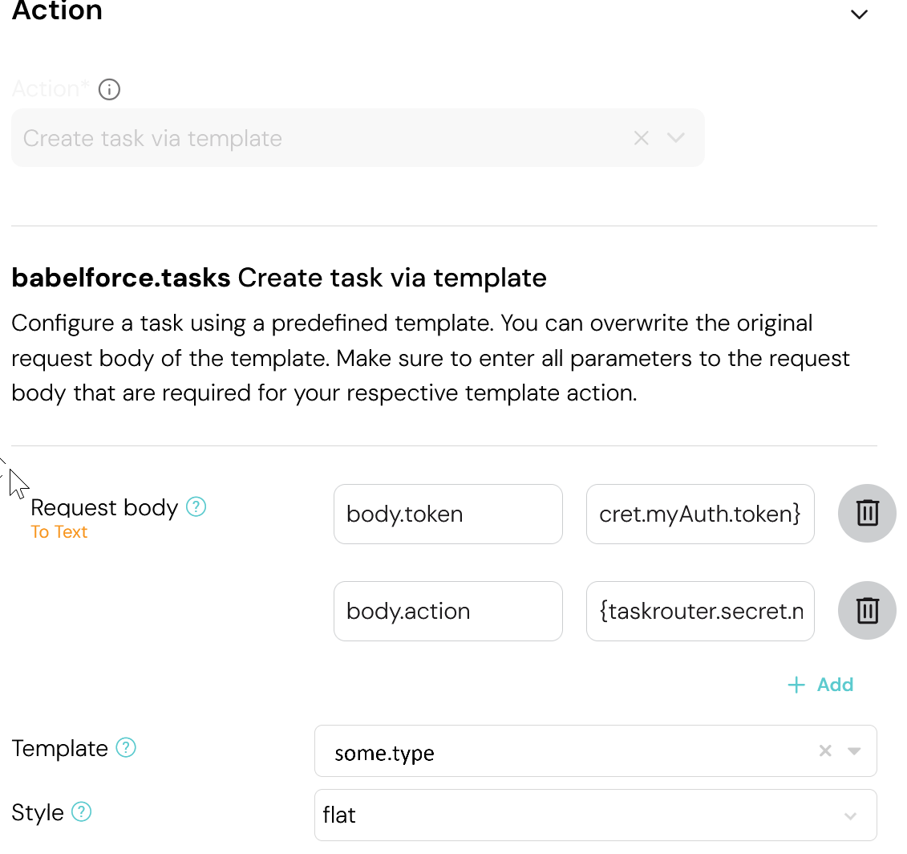This screenshot has height=854, width=907.
Task: Open the Action dropdown arrow
Action: click(676, 138)
